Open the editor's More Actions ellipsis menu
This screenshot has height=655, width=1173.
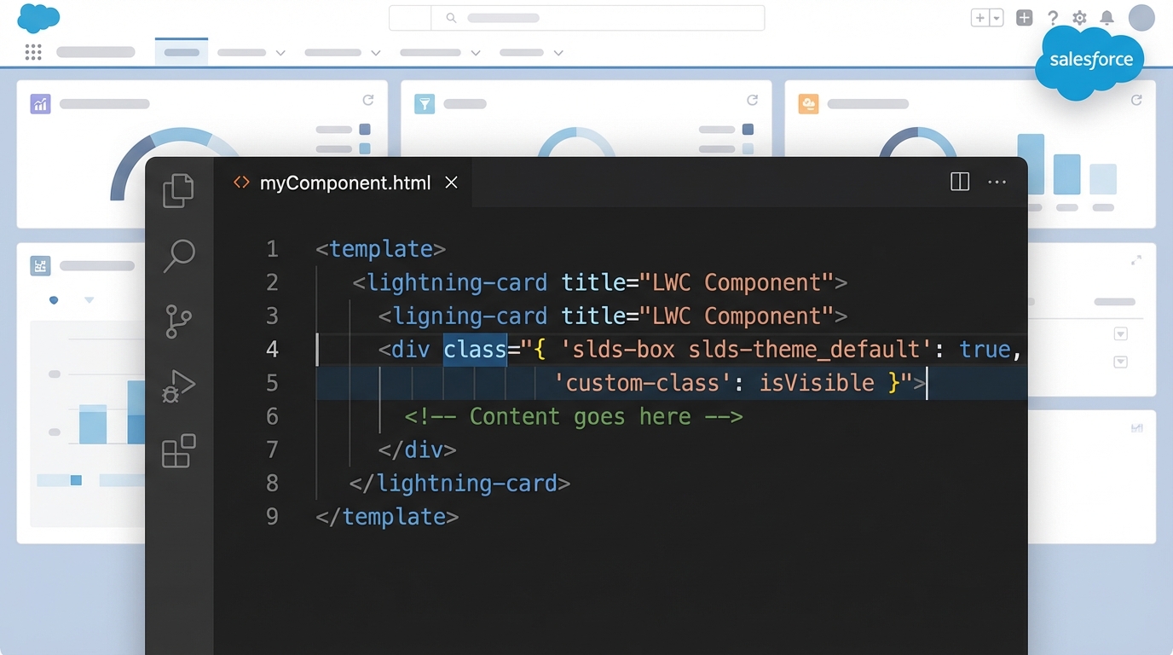click(x=997, y=182)
